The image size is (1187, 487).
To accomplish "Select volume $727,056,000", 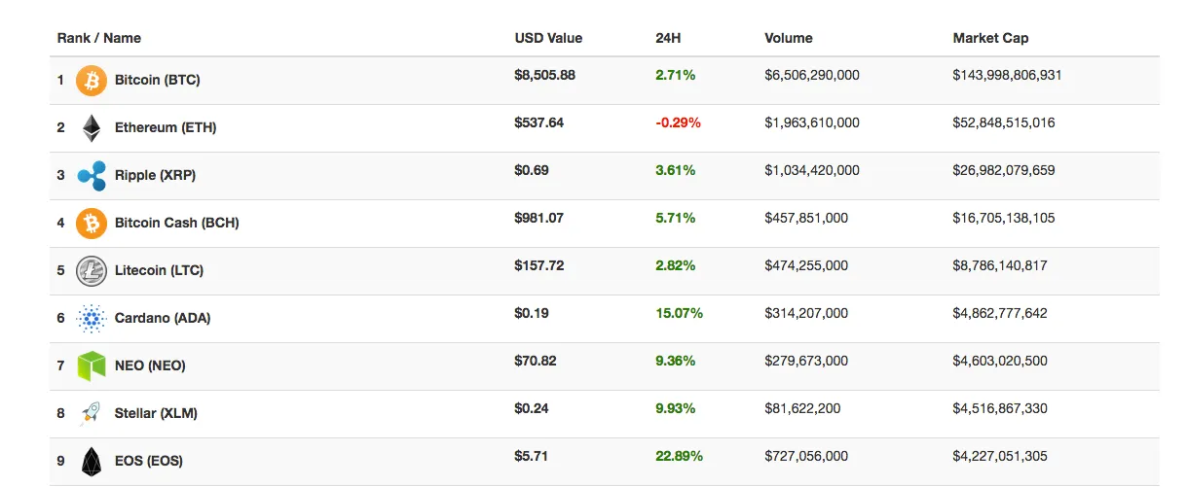I will tap(806, 456).
